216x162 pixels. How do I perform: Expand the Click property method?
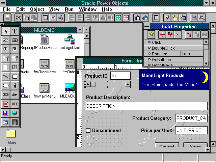[x=150, y=43]
